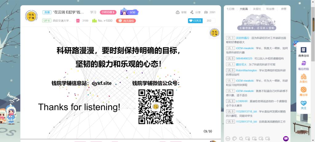Open the blue-haired mascot 0/30 badge
Screen dimensions: 315x142
(129, 12)
